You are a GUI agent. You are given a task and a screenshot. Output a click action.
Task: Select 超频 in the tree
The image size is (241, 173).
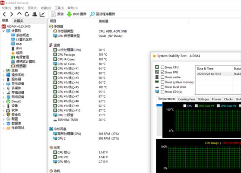coord(19,53)
